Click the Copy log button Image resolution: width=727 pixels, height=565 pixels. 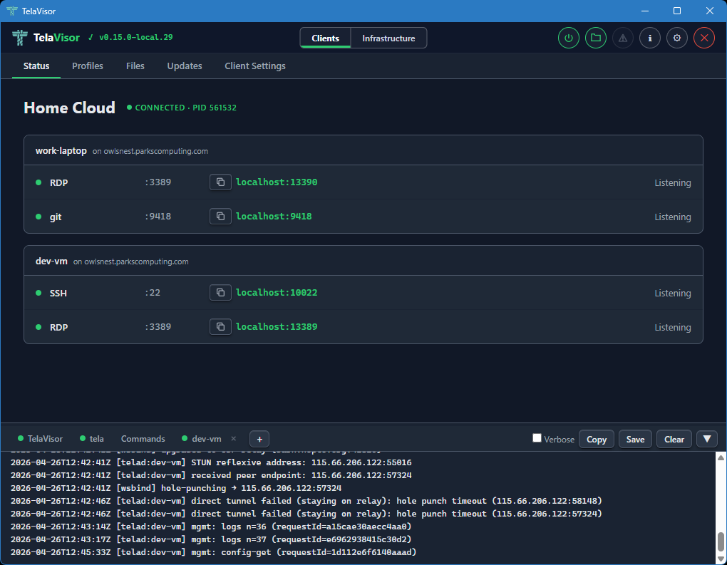point(597,439)
